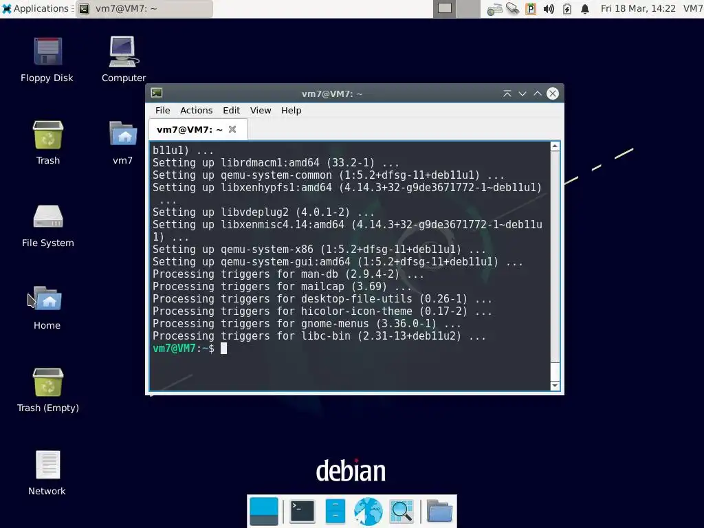
Task: Close the vm7@VM7: ~ terminal tab
Action: pyautogui.click(x=232, y=129)
